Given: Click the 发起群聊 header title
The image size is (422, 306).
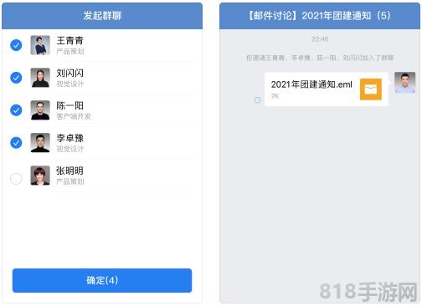Looking at the screenshot, I should click(x=102, y=16).
